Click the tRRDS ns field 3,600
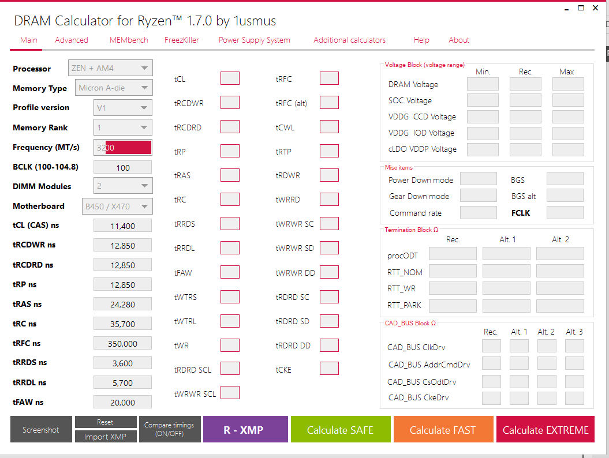 tap(123, 363)
